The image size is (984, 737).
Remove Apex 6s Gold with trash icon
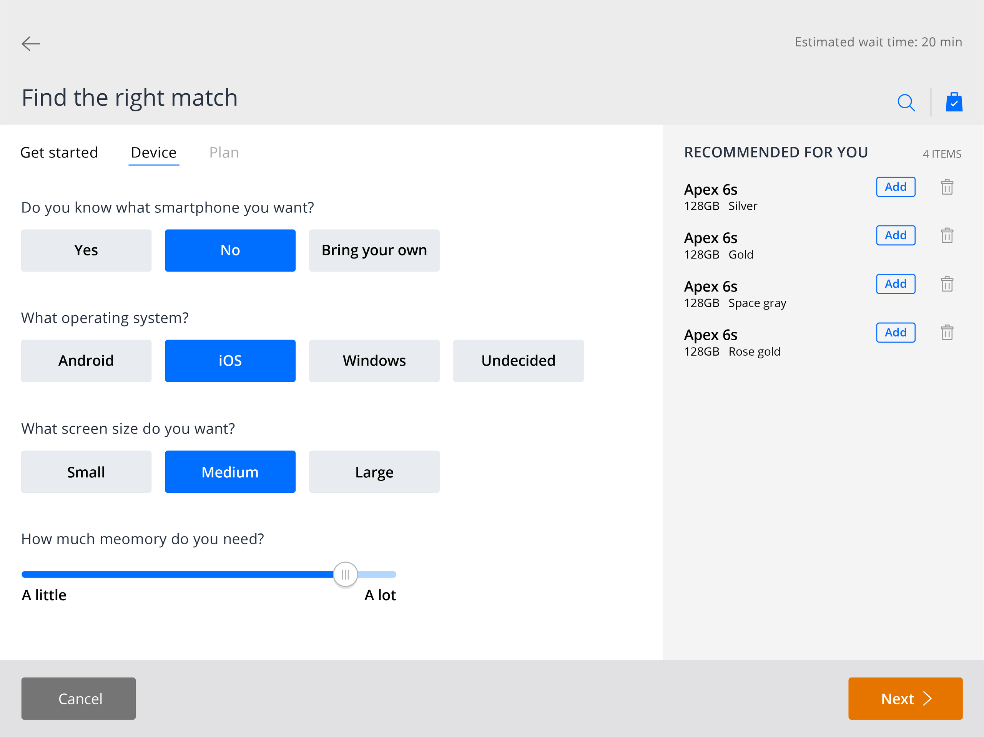point(947,235)
